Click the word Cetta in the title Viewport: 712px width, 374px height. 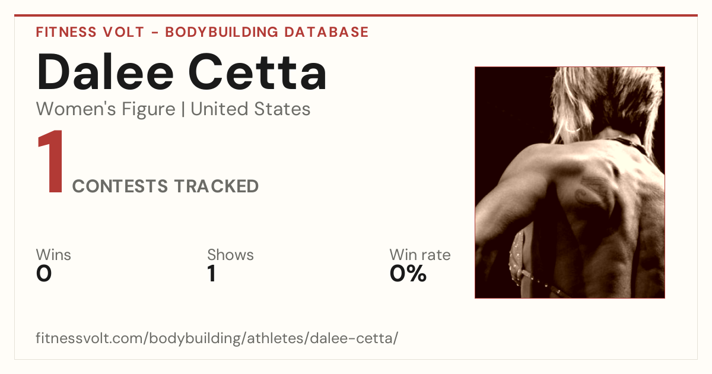258,72
